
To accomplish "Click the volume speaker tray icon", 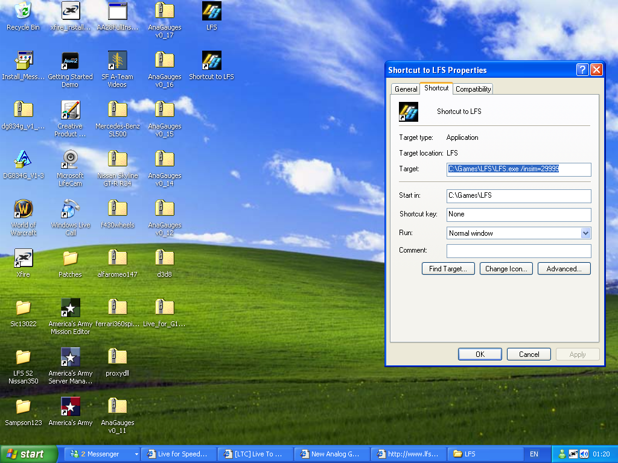I will (x=584, y=454).
